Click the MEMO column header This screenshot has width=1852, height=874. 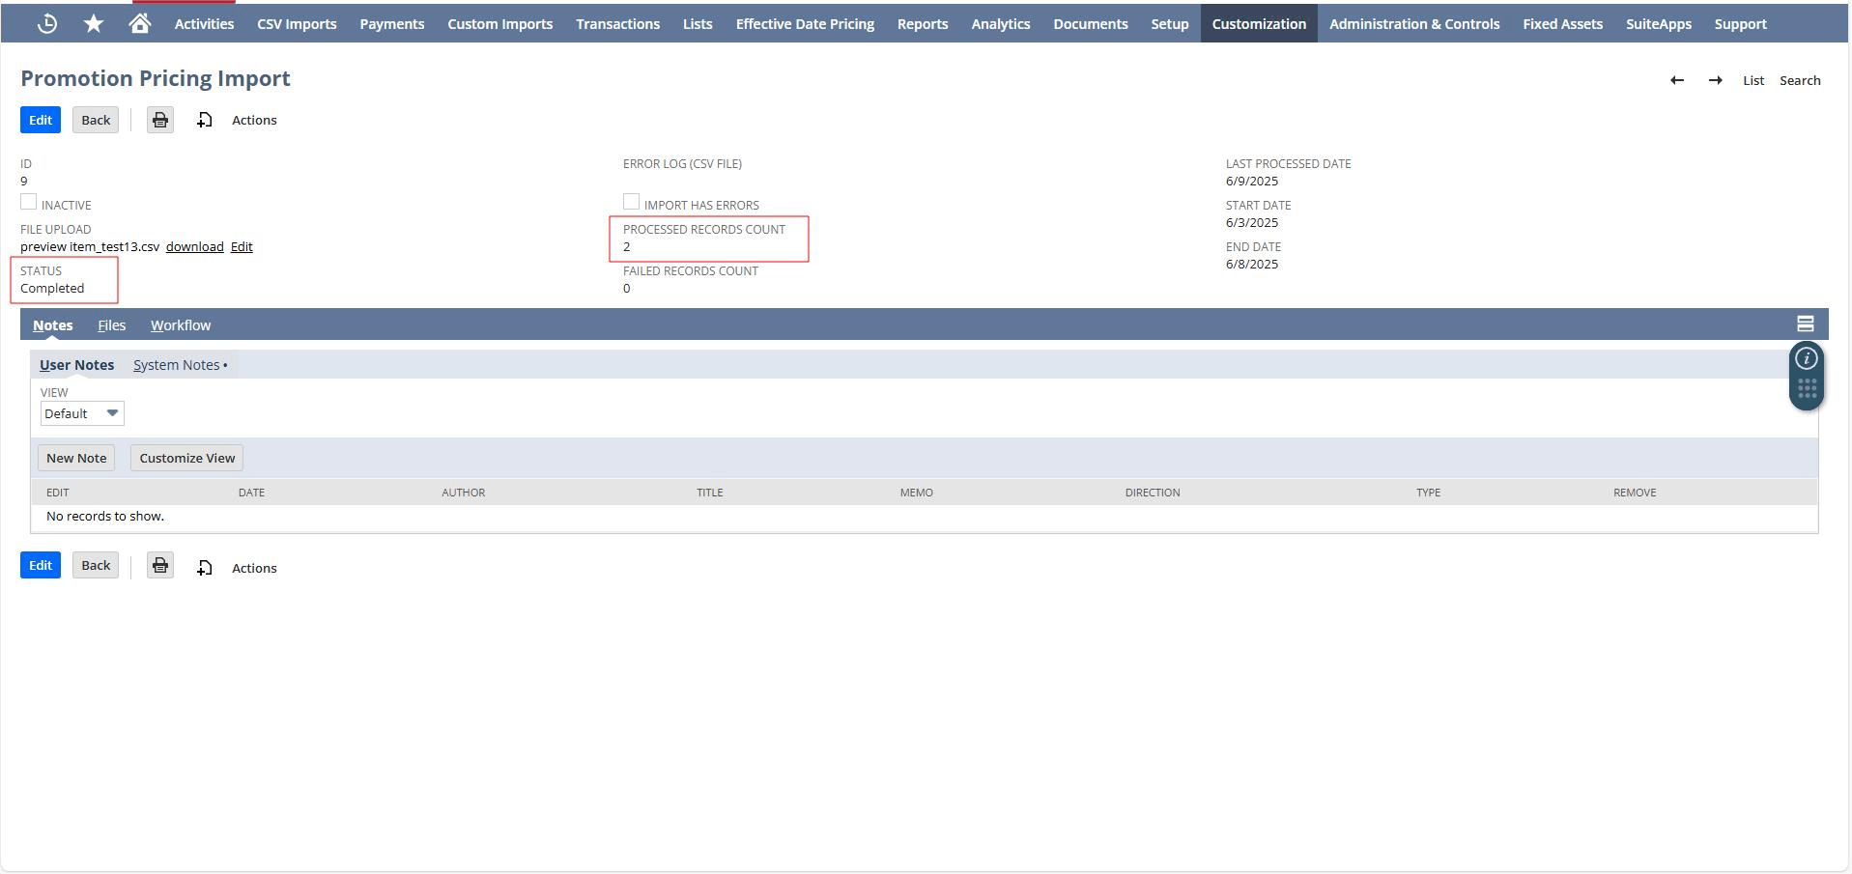(917, 493)
